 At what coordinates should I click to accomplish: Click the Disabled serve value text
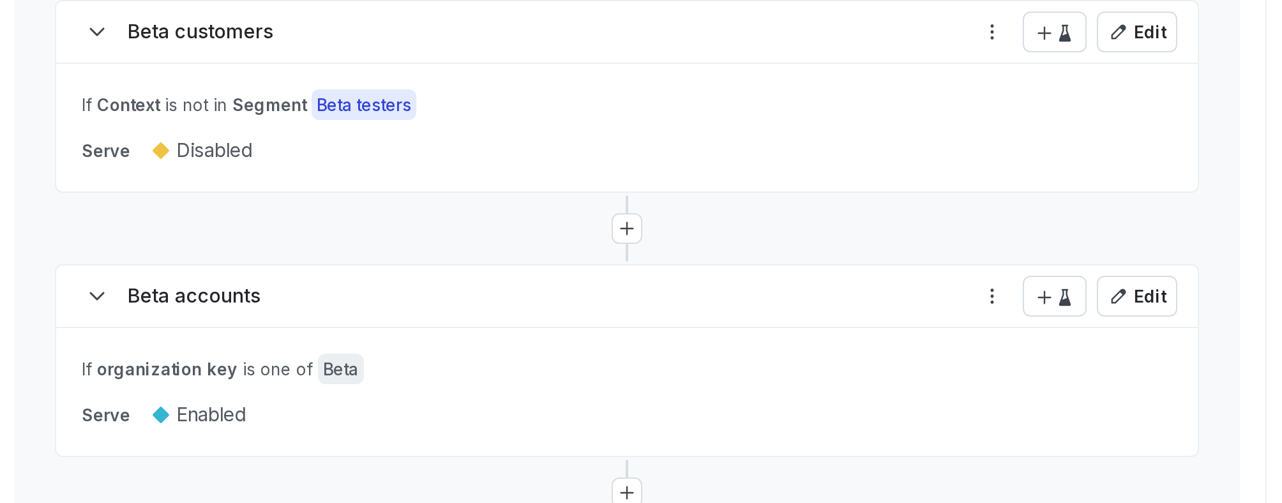tap(214, 151)
